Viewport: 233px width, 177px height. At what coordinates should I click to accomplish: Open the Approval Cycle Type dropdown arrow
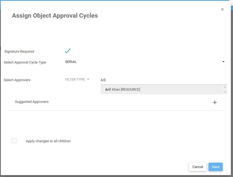coord(223,62)
